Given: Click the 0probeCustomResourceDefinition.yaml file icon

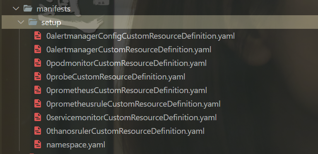Looking at the screenshot, I should click(38, 77).
